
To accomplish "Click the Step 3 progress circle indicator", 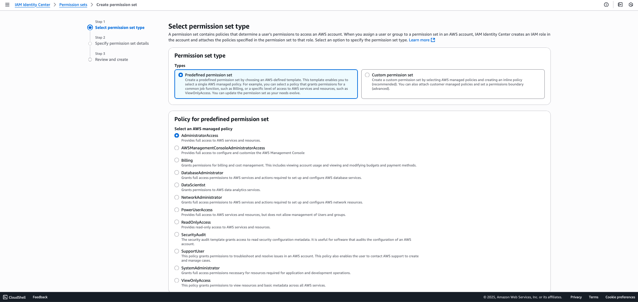I will tap(90, 60).
